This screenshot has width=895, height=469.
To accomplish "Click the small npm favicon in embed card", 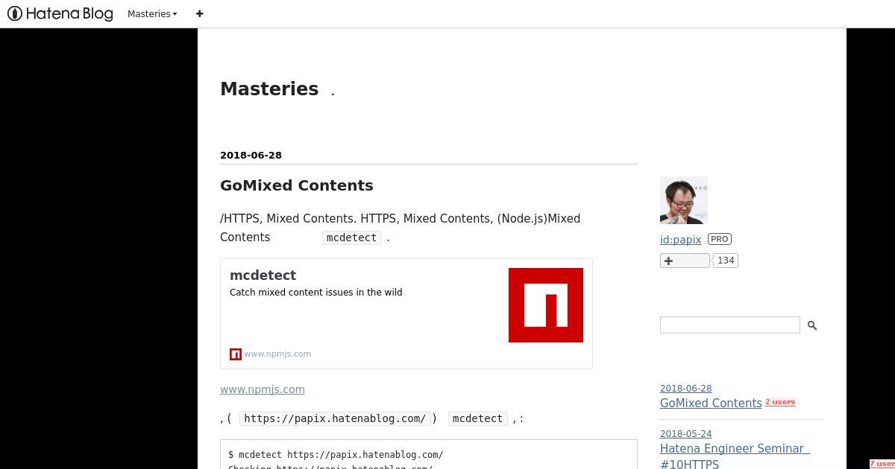I will [236, 354].
